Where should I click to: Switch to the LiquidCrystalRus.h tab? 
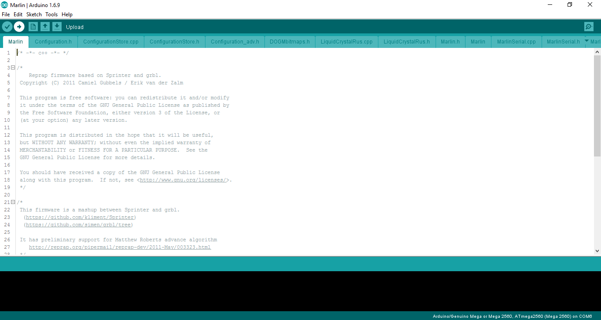(x=407, y=42)
